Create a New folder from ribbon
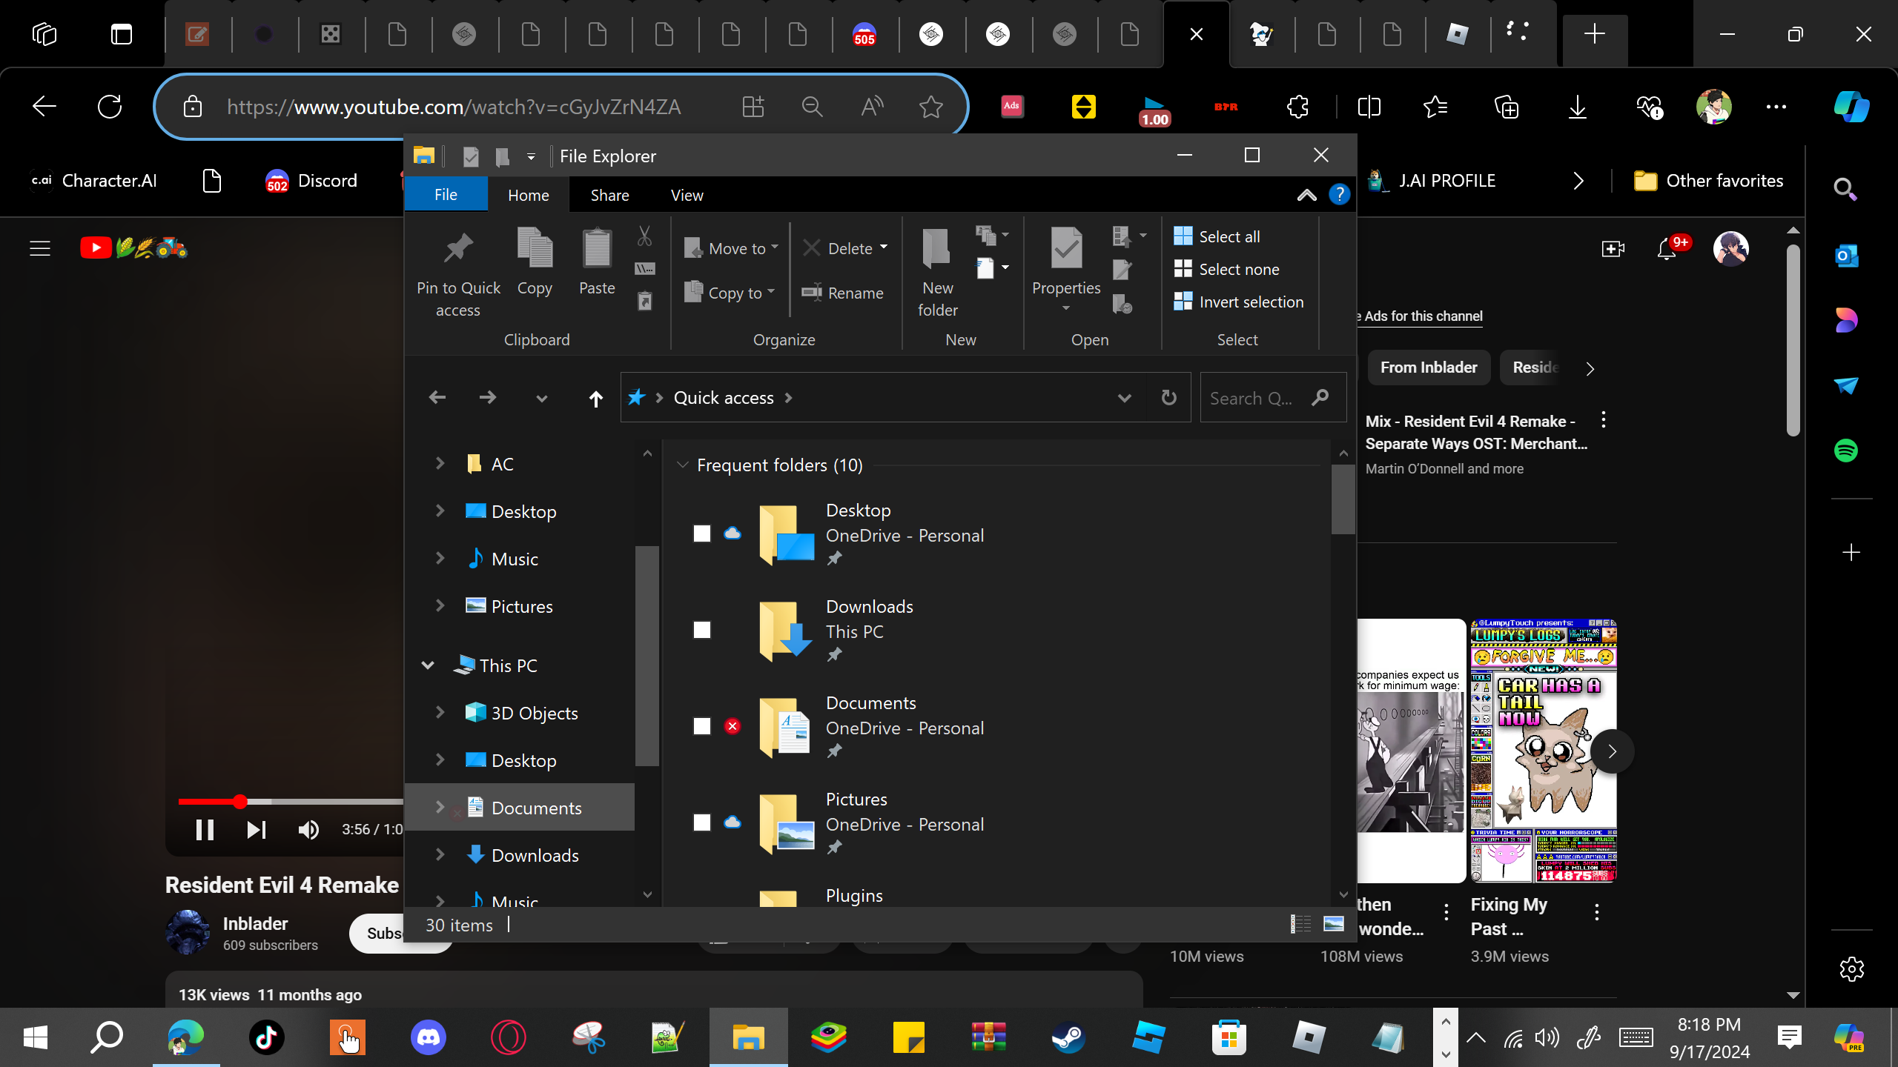The width and height of the screenshot is (1898, 1067). coord(937,249)
